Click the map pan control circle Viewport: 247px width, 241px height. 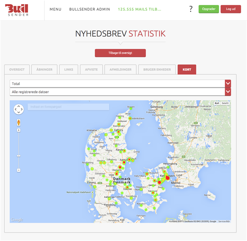[x=18, y=109]
